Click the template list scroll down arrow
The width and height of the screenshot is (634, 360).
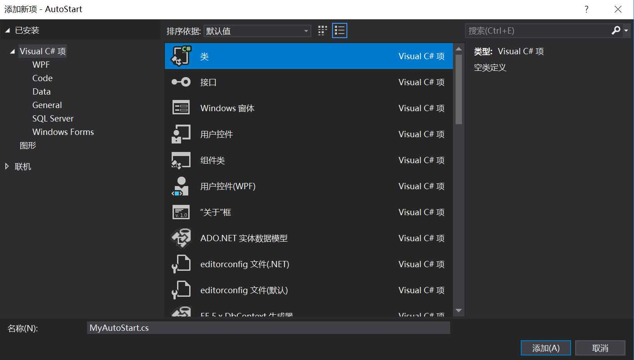(x=459, y=310)
